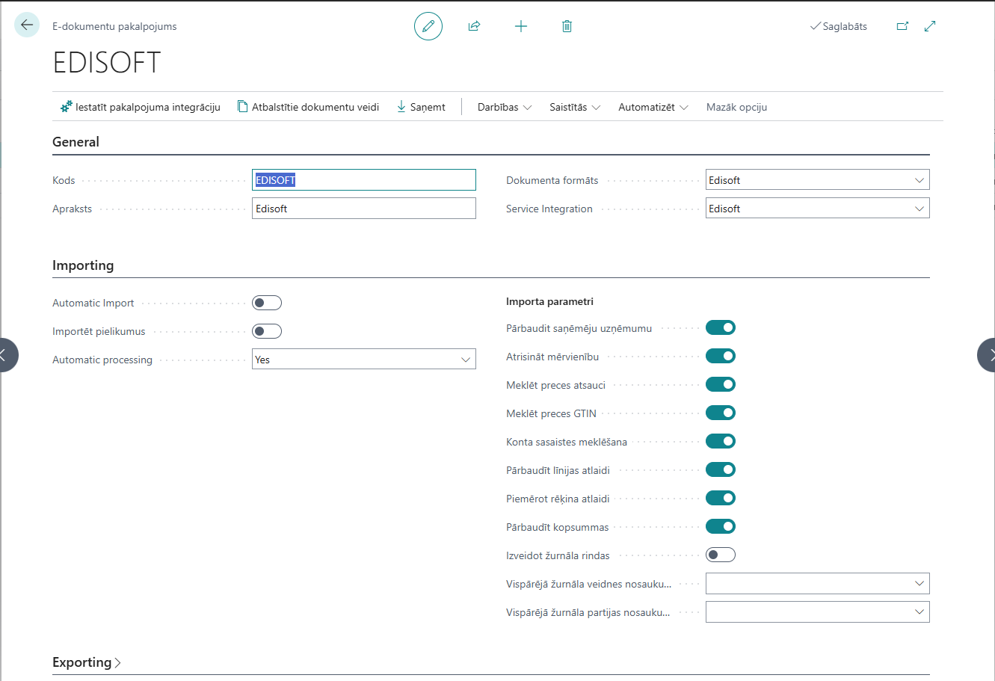The width and height of the screenshot is (995, 681).
Task: Toggle Automatic Import switch
Action: click(x=267, y=303)
